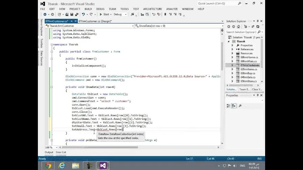Start debugging with the Start button
Image resolution: width=303 pixels, height=170 pixels.
104,15
